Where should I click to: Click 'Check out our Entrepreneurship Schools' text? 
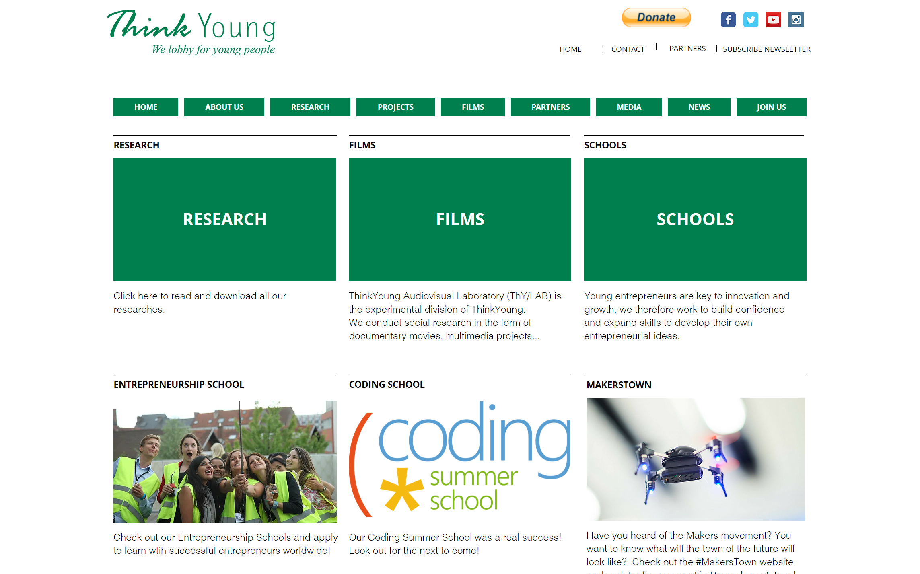(x=226, y=544)
